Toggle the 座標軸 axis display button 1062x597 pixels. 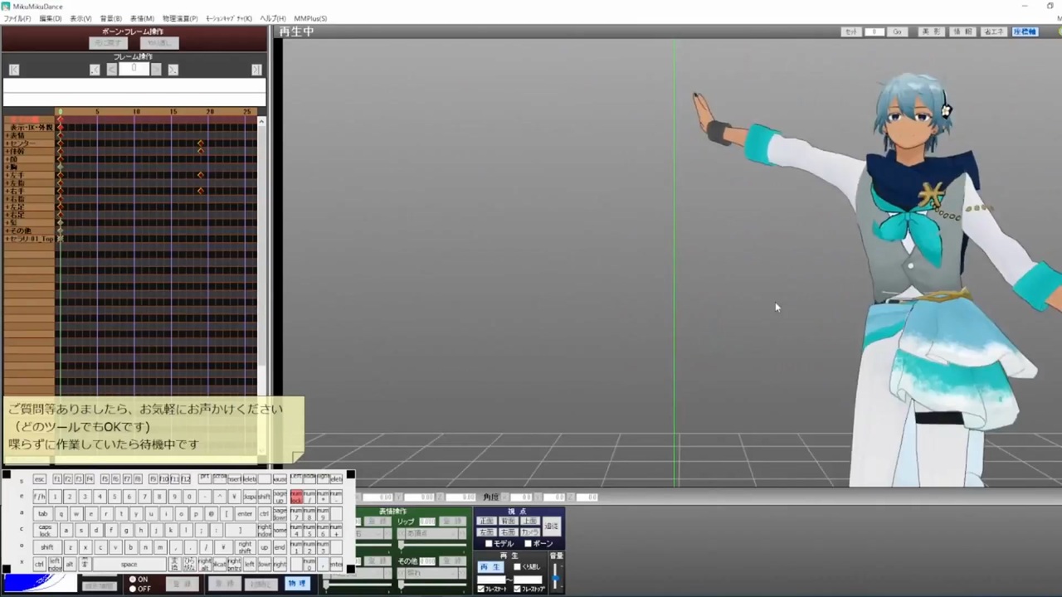pos(1025,32)
